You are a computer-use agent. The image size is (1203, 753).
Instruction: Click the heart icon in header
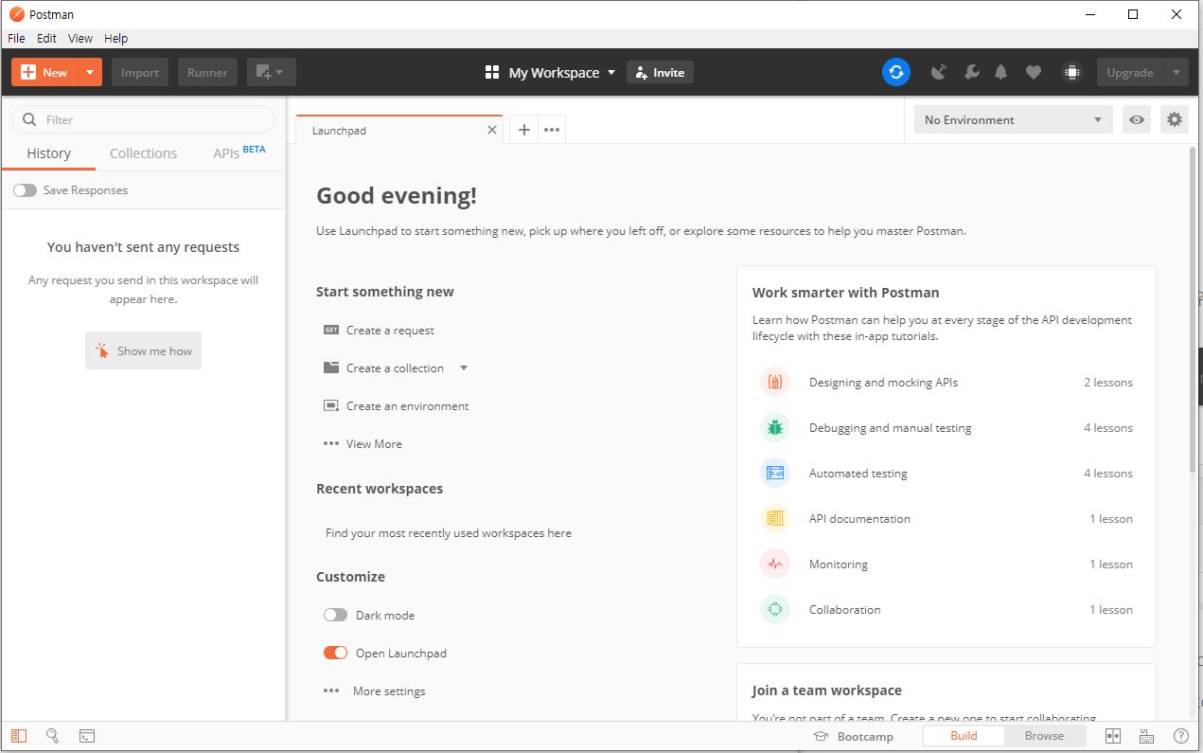pyautogui.click(x=1034, y=72)
